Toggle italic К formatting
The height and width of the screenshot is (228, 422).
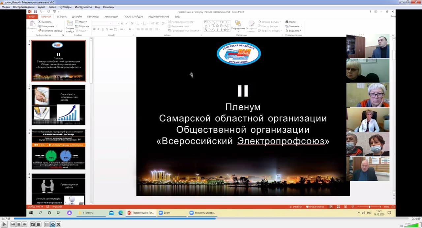(98, 29)
